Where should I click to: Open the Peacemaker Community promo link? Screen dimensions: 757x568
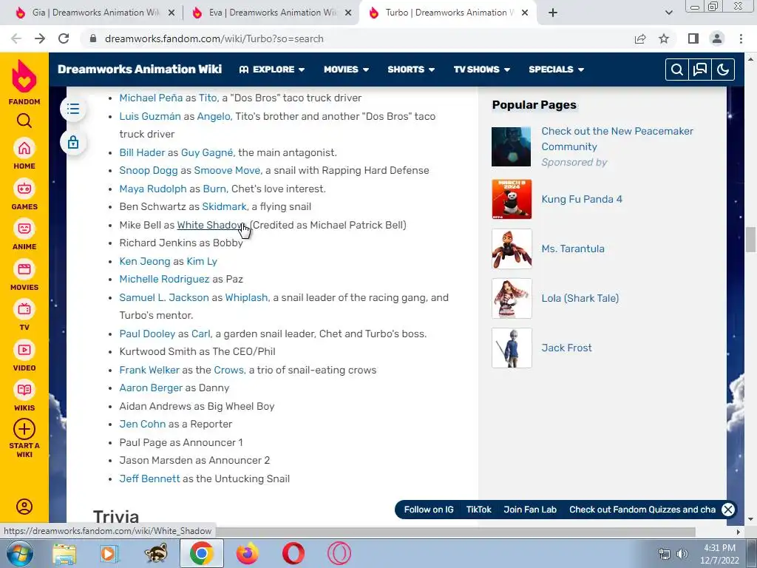tap(617, 138)
